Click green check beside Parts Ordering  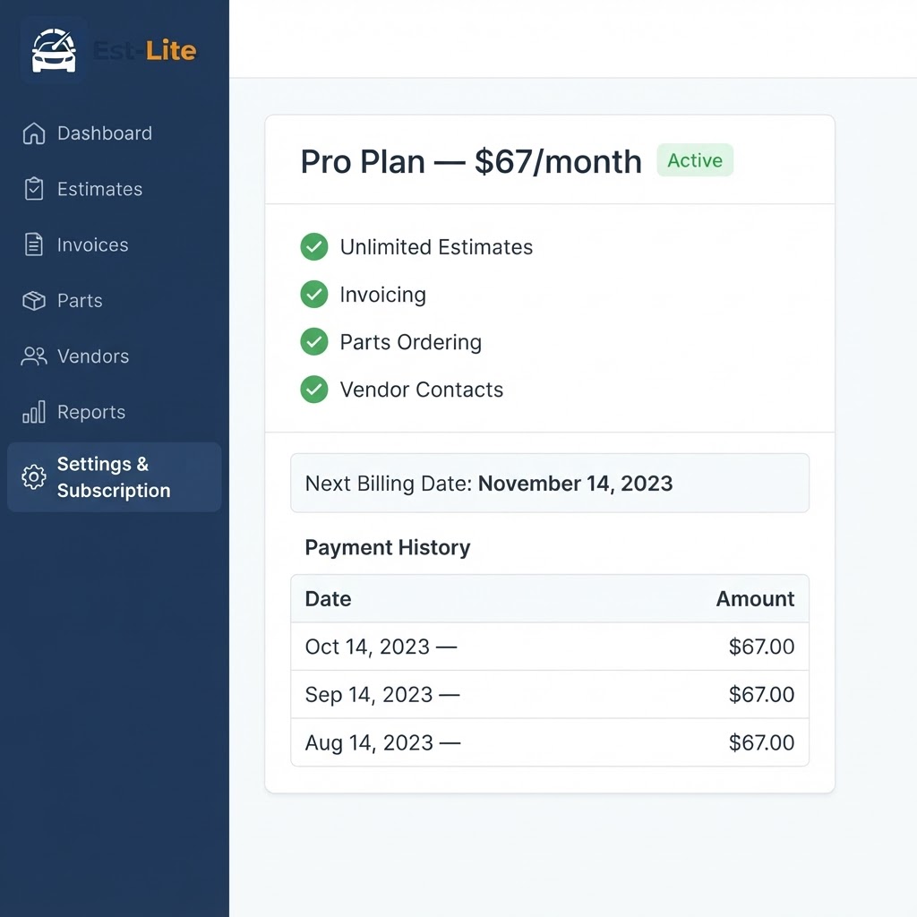click(x=314, y=341)
